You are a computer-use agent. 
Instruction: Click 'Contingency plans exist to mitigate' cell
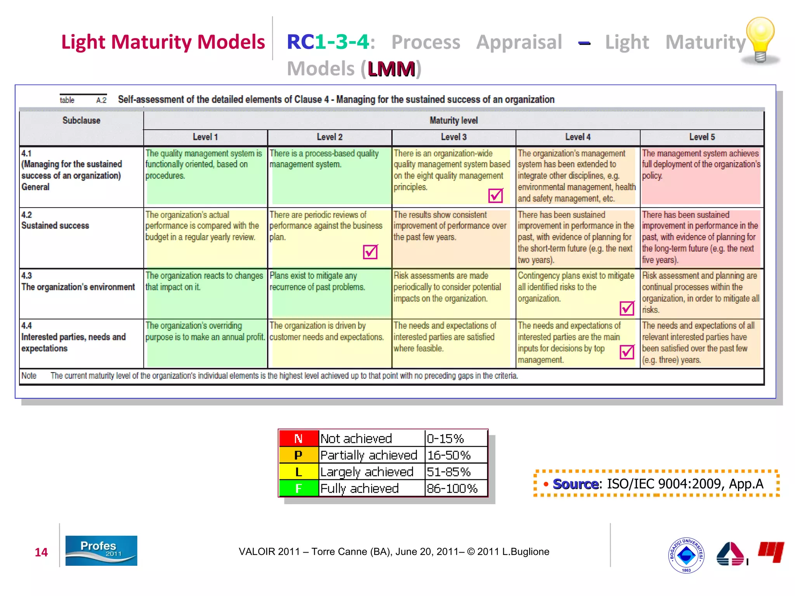point(578,294)
